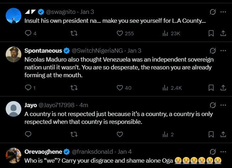Reply to Jayo's tweet

pyautogui.click(x=28, y=134)
